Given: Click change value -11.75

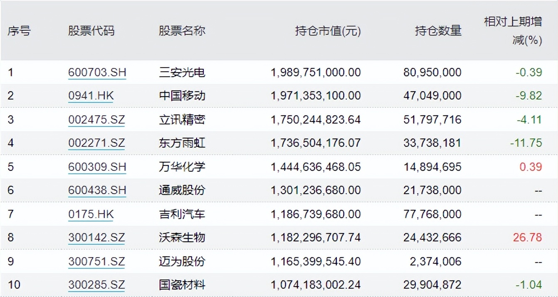Looking at the screenshot, I should click(526, 143).
